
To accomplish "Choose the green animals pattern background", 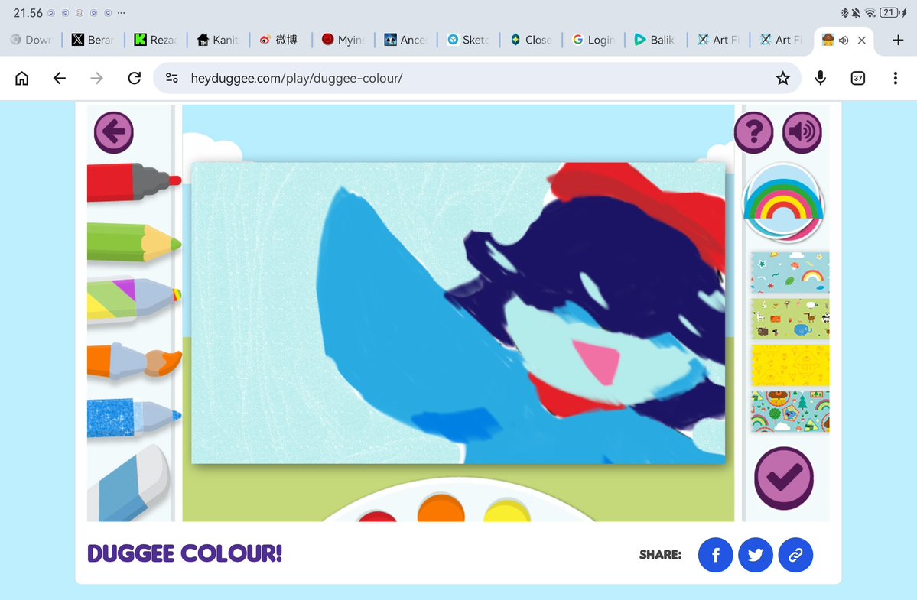I will click(x=790, y=319).
